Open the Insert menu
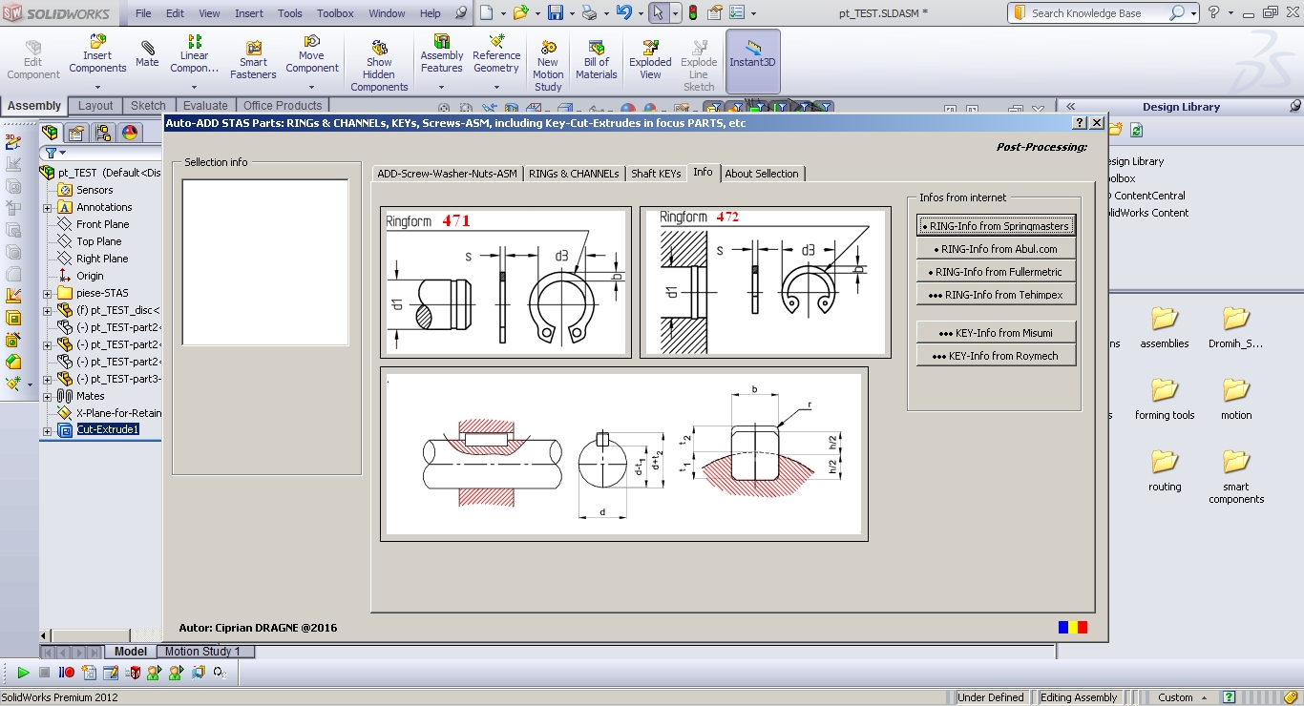Screen dimensions: 1304x706 click(x=249, y=13)
